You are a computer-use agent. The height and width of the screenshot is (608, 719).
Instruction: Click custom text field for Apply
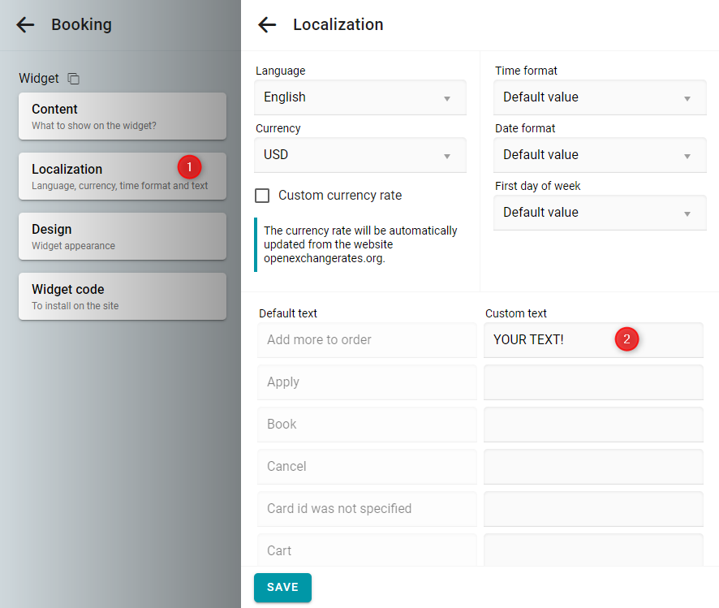(593, 382)
